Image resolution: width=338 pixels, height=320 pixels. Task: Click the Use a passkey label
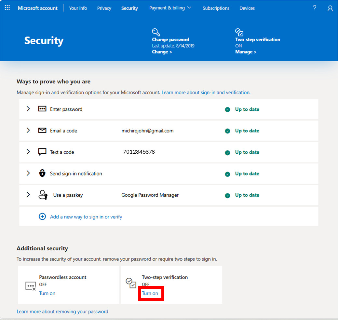(x=68, y=195)
